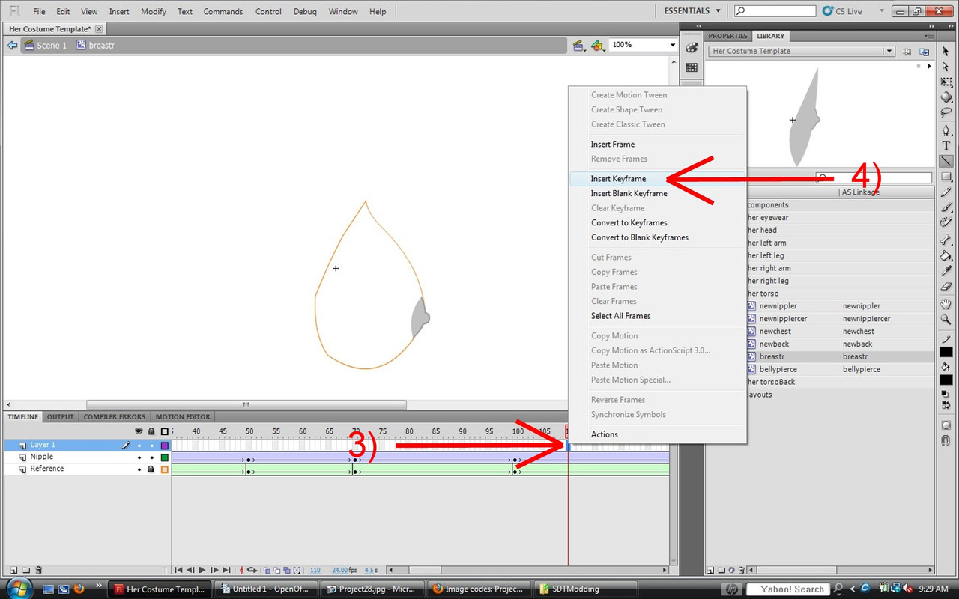Viewport: 959px width, 599px height.
Task: Toggle visibility dot for Nipple layer
Action: point(139,457)
